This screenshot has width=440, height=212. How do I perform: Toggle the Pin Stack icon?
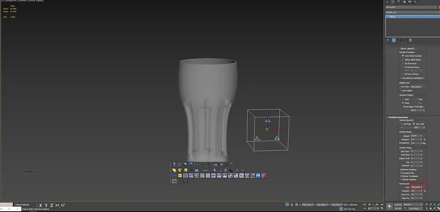[388, 40]
